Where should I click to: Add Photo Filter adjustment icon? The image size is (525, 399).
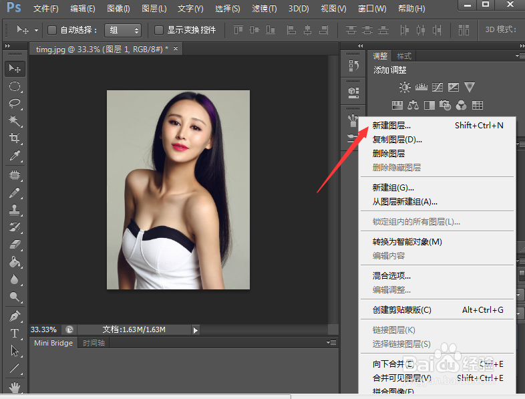[x=446, y=106]
